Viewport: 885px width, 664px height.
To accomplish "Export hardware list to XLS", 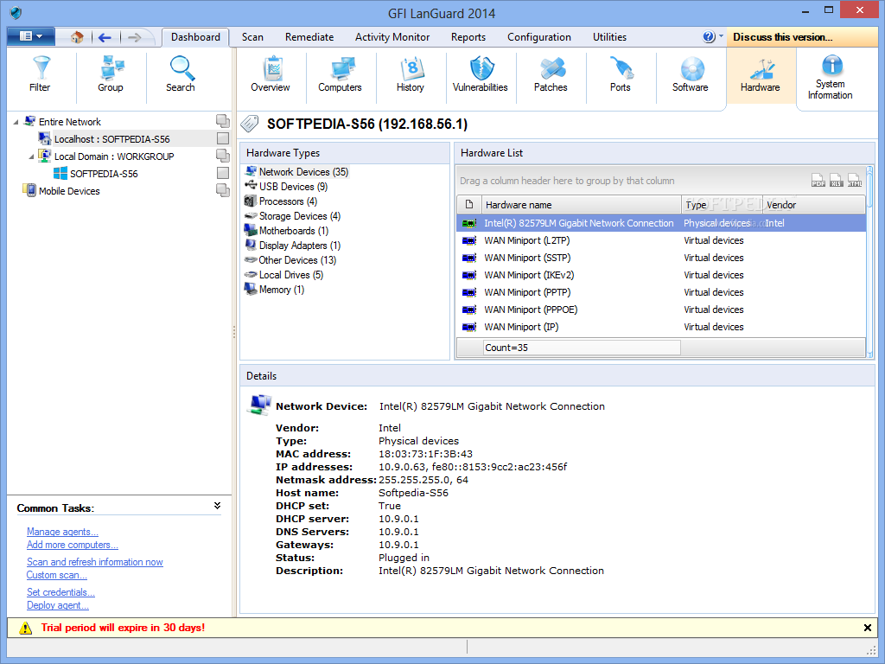I will point(837,180).
